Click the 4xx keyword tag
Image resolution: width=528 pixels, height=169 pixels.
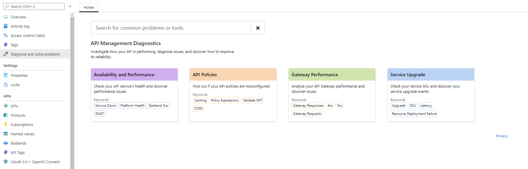330,106
